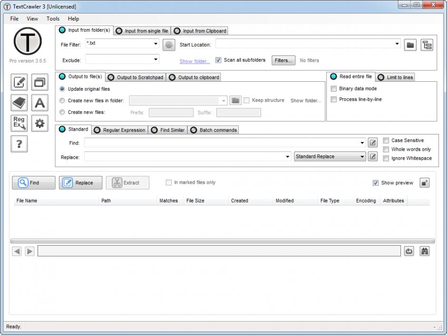Check Process line-by-line option
Image resolution: width=447 pixels, height=335 pixels.
click(333, 99)
